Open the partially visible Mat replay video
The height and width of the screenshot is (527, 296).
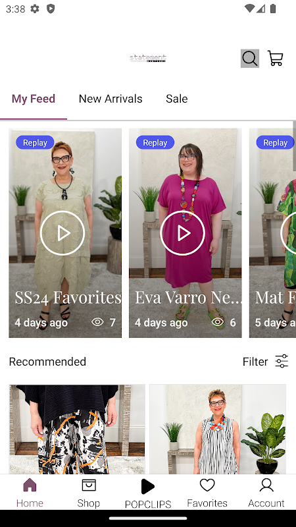pos(272,233)
